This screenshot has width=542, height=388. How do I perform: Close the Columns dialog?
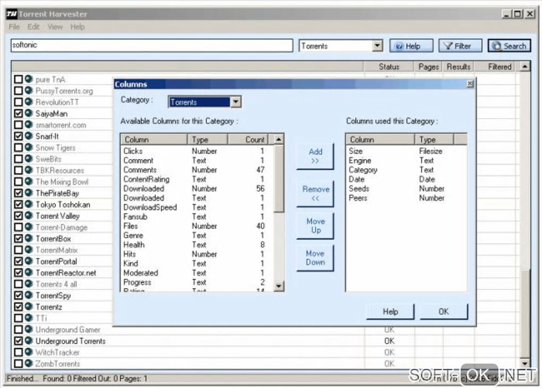[x=470, y=84]
